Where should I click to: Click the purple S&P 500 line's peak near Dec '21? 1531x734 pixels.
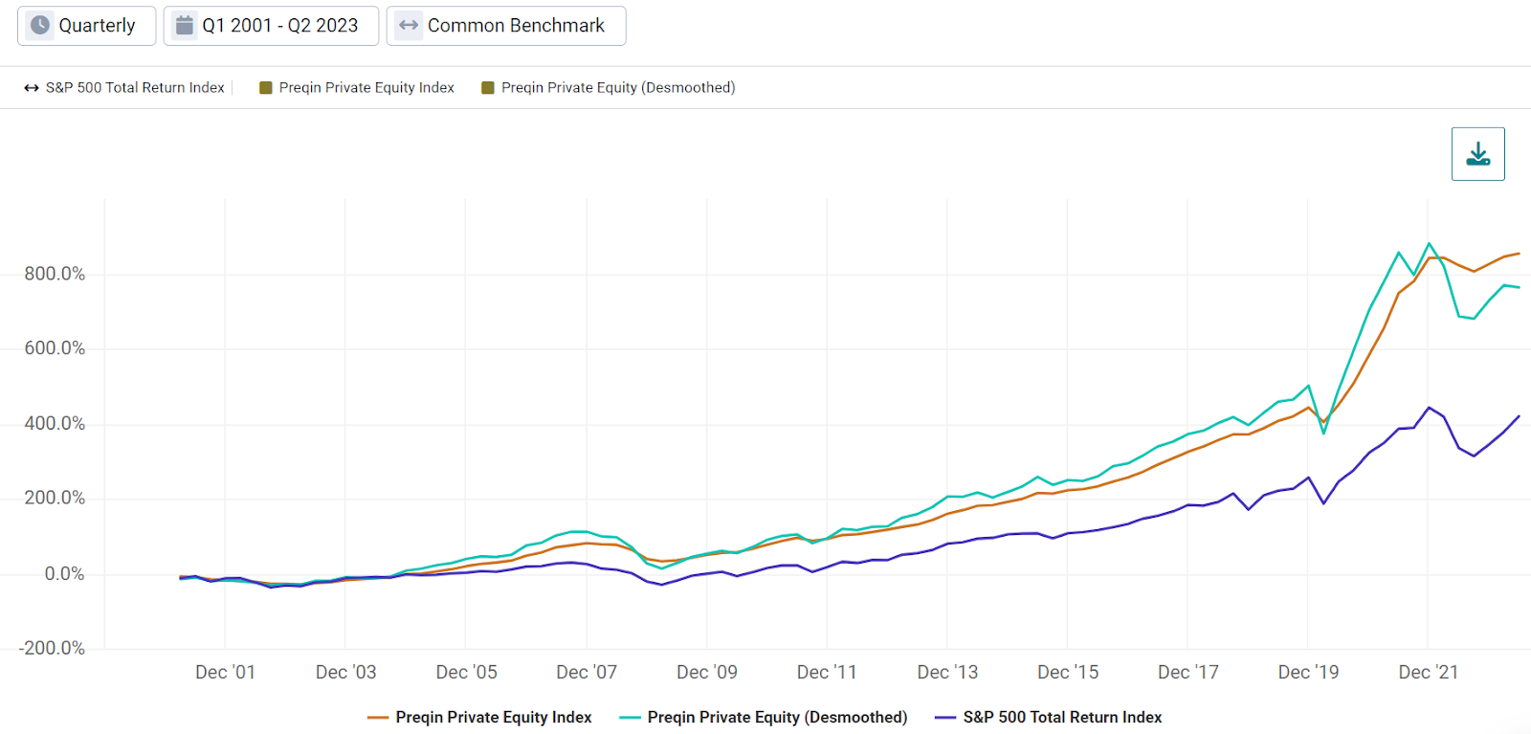[x=1430, y=409]
